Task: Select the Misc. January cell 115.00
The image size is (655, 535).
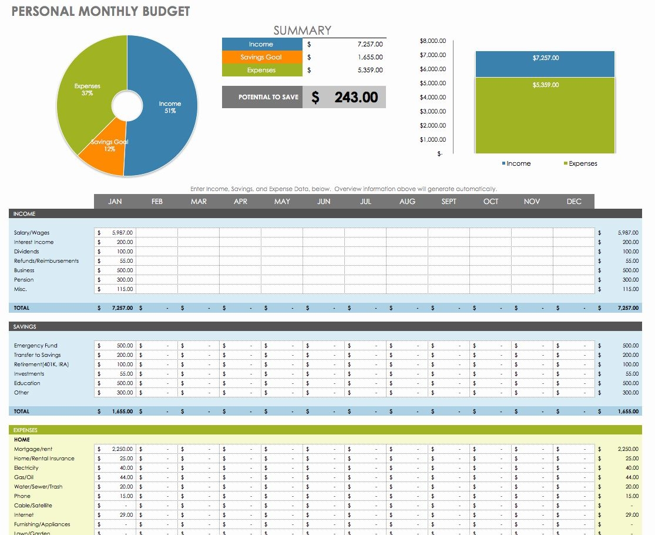Action: tap(115, 289)
